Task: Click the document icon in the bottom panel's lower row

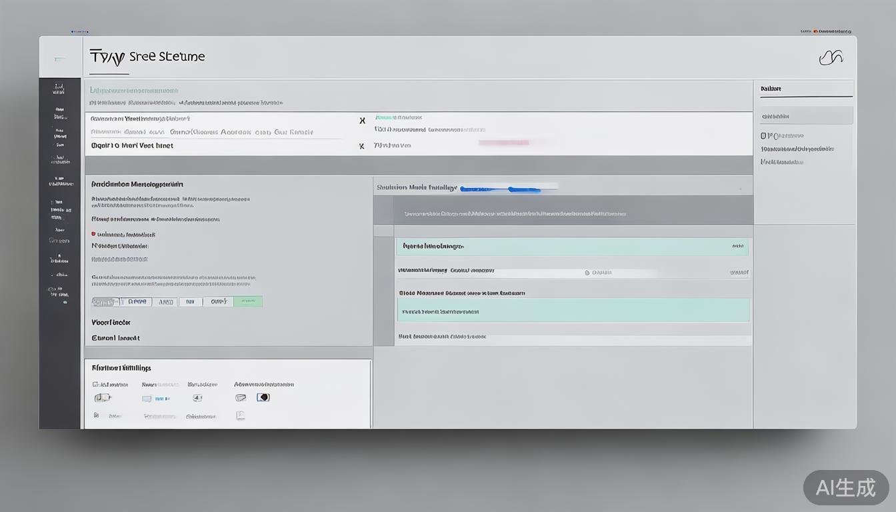Action: (x=241, y=415)
